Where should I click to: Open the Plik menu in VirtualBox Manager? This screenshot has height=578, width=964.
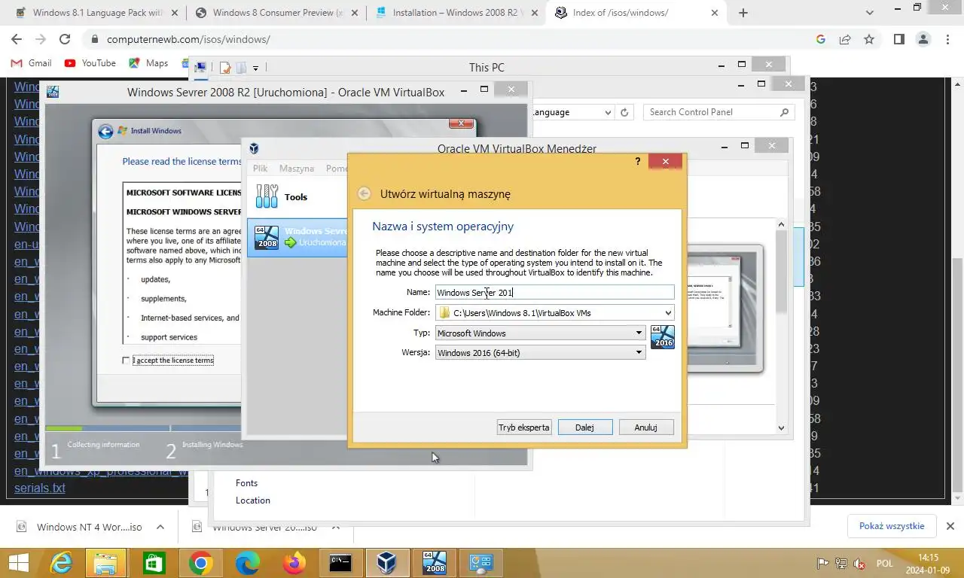click(261, 169)
